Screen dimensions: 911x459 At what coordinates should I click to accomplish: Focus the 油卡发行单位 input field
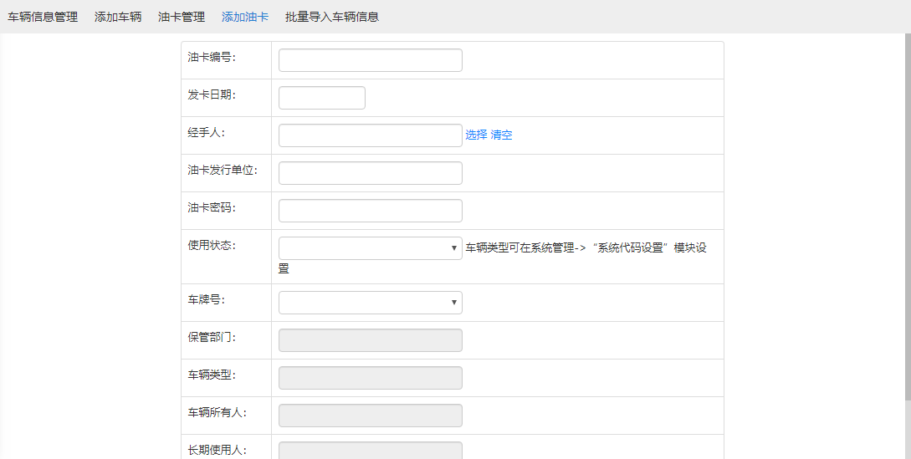(x=370, y=173)
